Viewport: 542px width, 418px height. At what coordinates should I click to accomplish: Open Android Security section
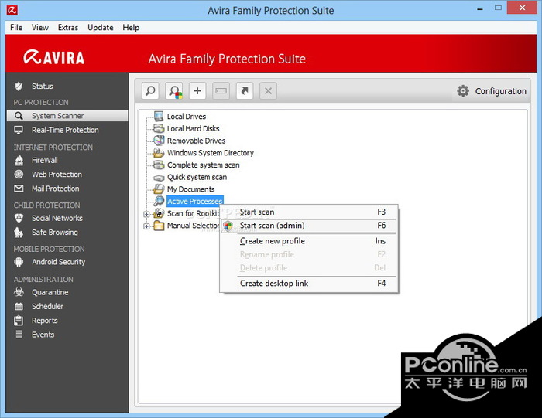point(58,262)
